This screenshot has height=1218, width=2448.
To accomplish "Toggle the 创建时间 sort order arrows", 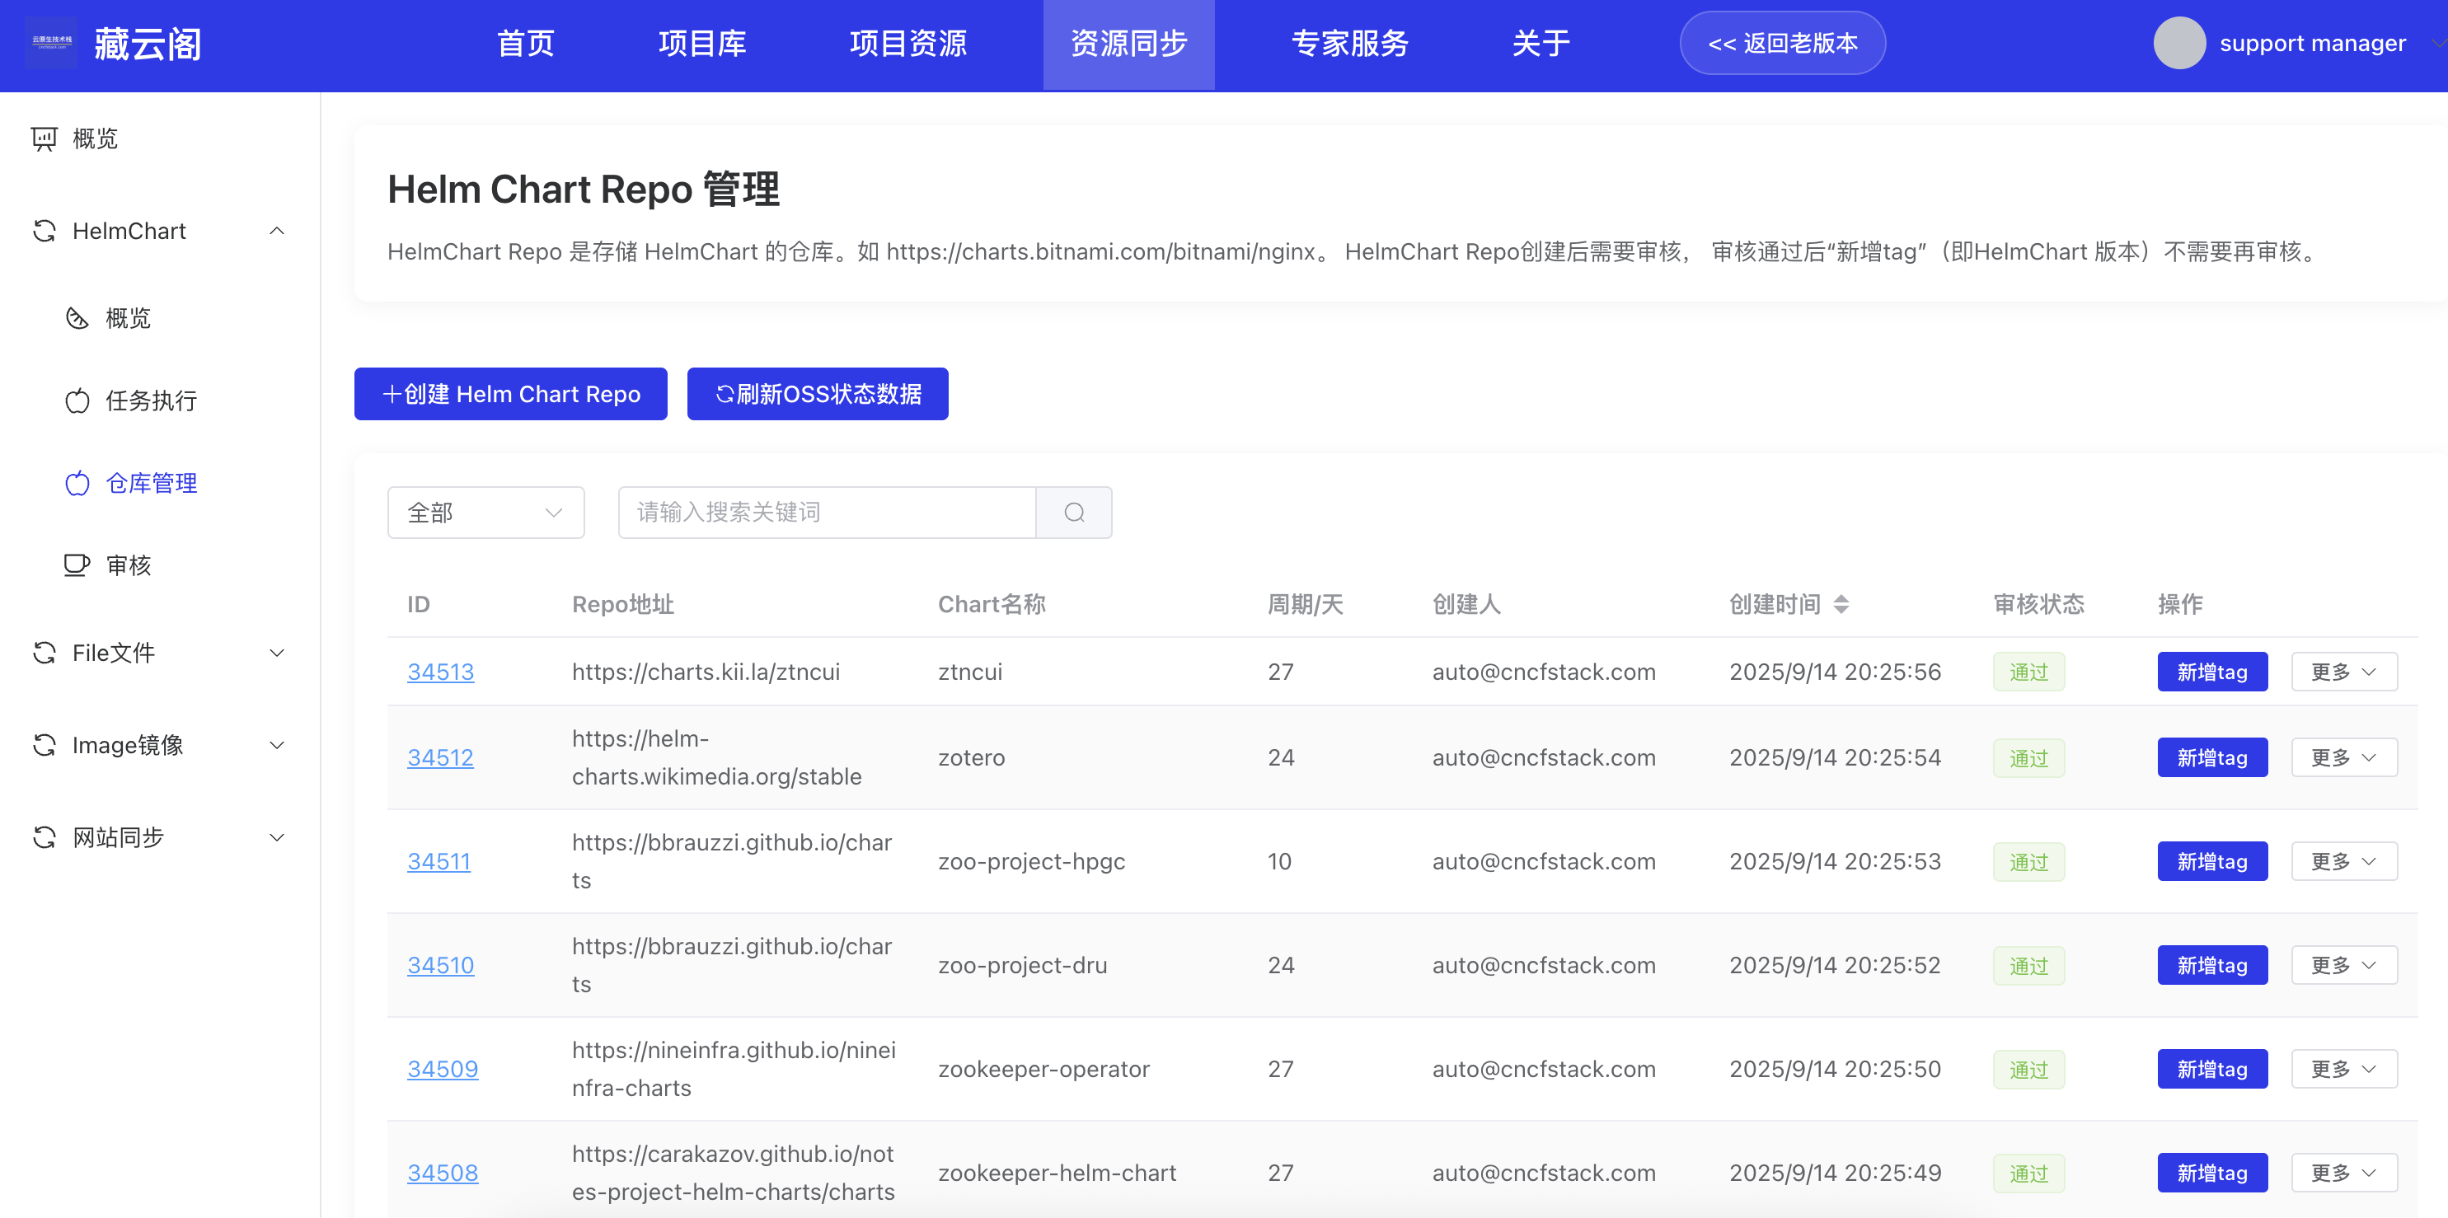I will coord(1841,604).
